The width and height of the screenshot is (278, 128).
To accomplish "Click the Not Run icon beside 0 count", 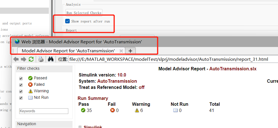I will click(x=175, y=110).
